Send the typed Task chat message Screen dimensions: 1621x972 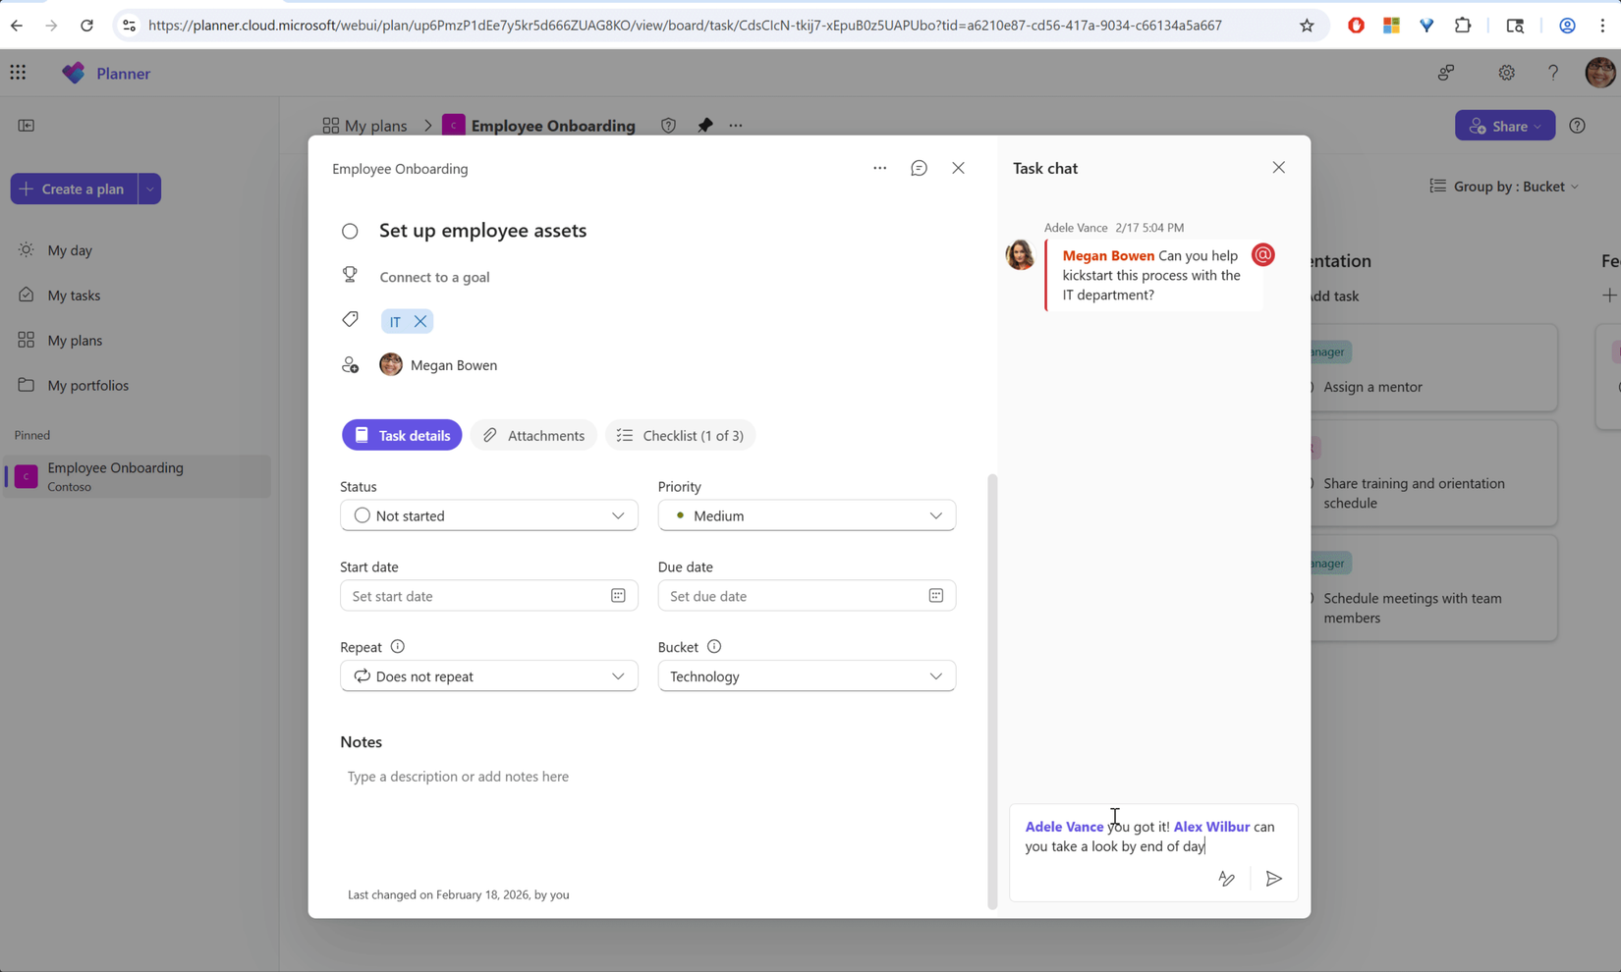click(1274, 879)
